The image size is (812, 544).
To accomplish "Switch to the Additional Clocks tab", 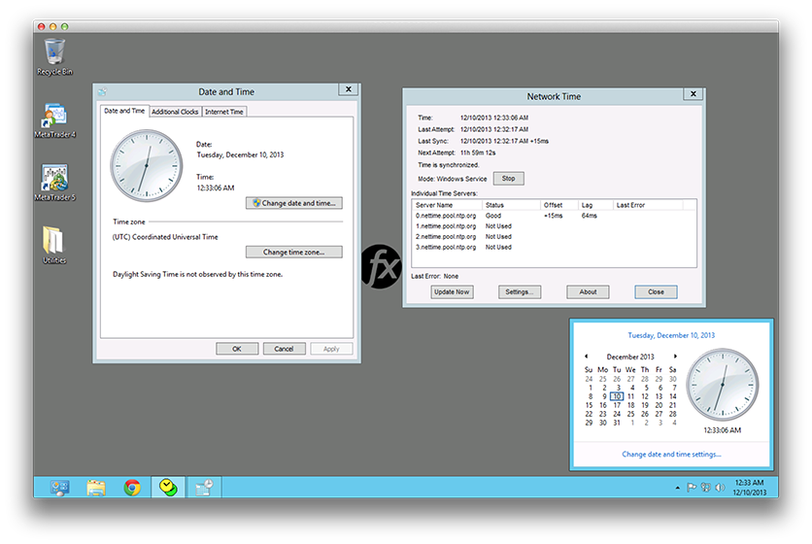I will [x=175, y=112].
